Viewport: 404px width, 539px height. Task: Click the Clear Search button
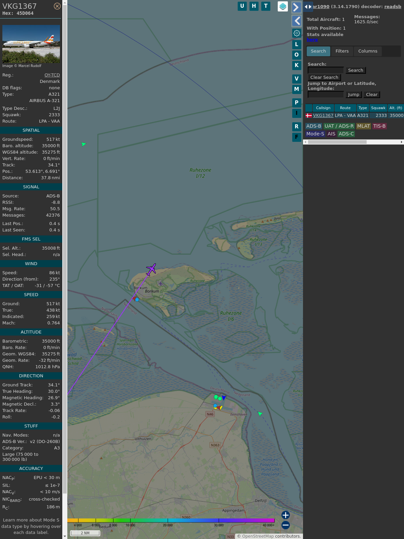(x=324, y=77)
